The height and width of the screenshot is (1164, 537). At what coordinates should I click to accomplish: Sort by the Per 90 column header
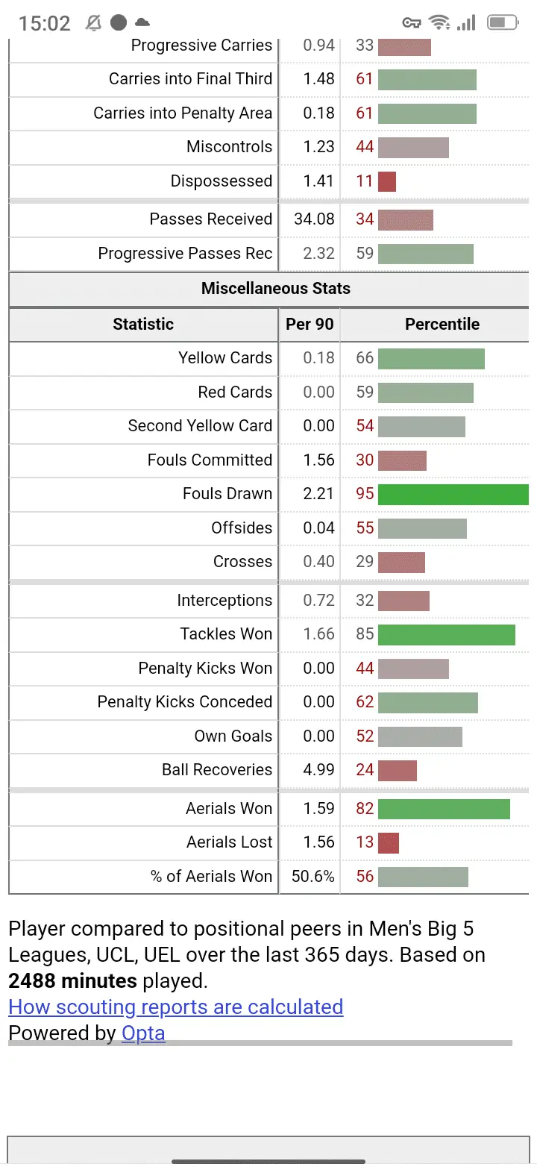pyautogui.click(x=310, y=324)
